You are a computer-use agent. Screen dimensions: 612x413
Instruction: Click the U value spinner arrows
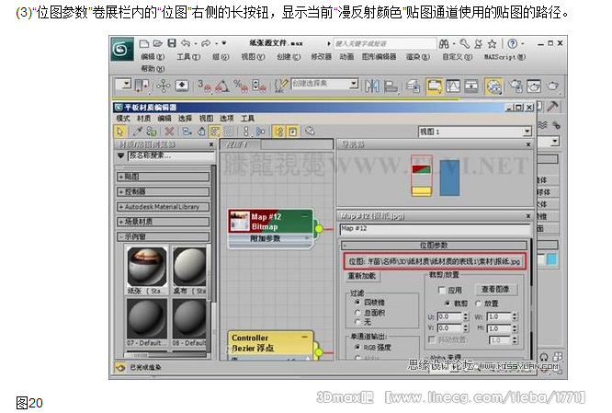click(x=465, y=316)
